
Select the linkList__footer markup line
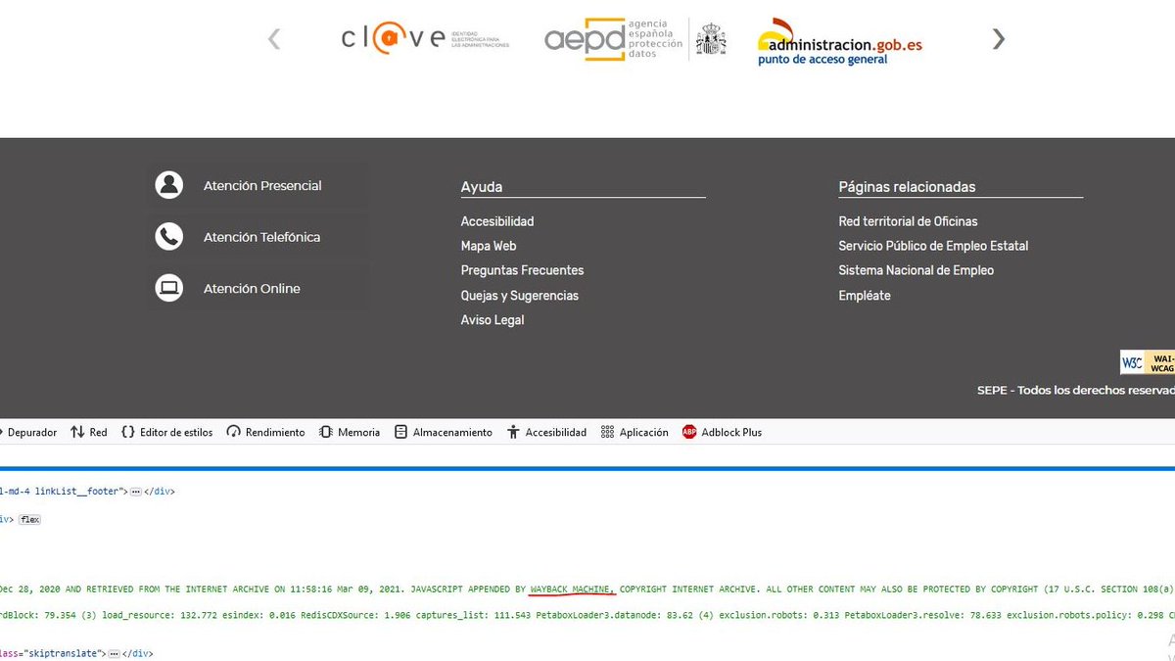88,492
